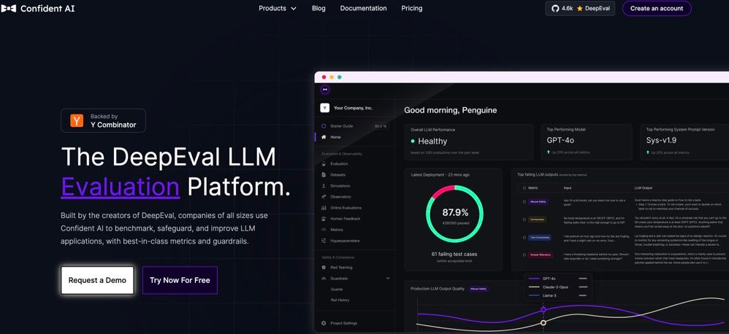Click the Online Evaluations chart icon
This screenshot has height=334, width=729.
pyautogui.click(x=324, y=208)
